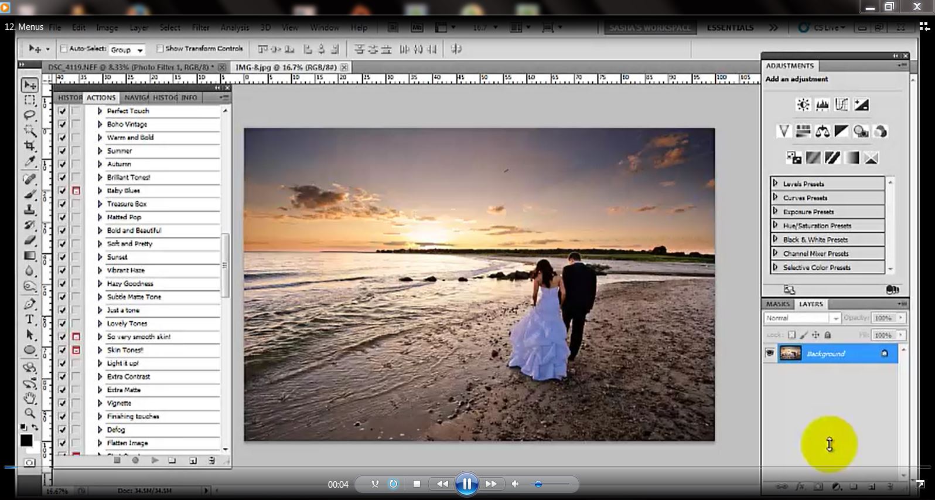
Task: Expand the Autumn action
Action: pos(100,164)
